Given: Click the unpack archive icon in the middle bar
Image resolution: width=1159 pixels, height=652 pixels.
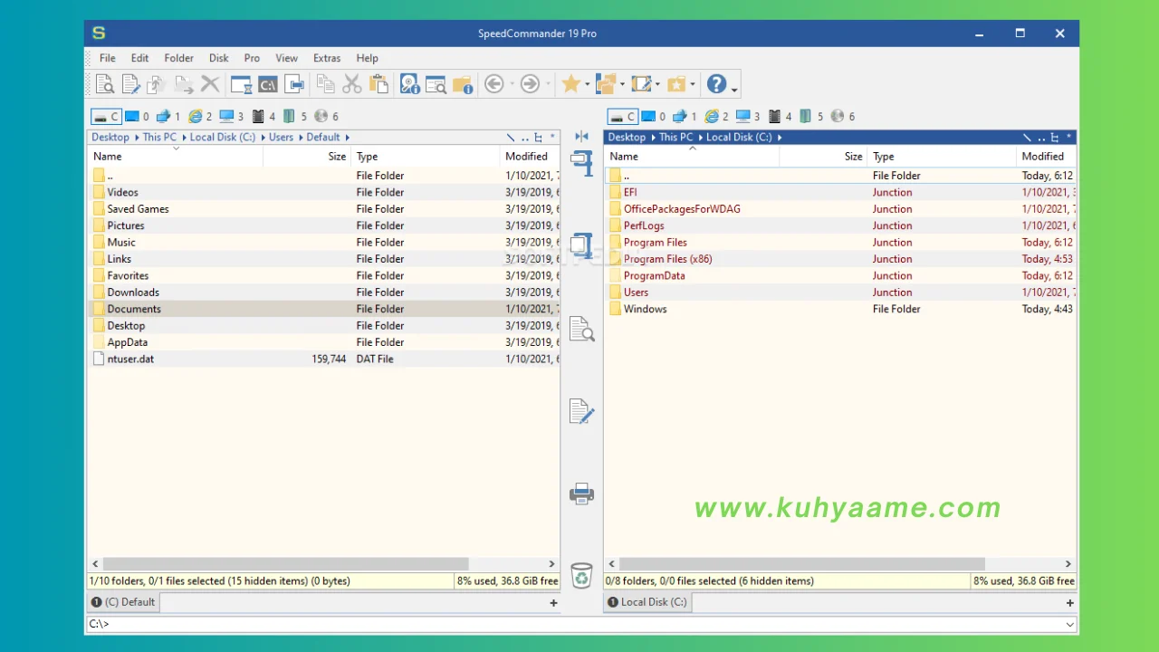Looking at the screenshot, I should [581, 246].
